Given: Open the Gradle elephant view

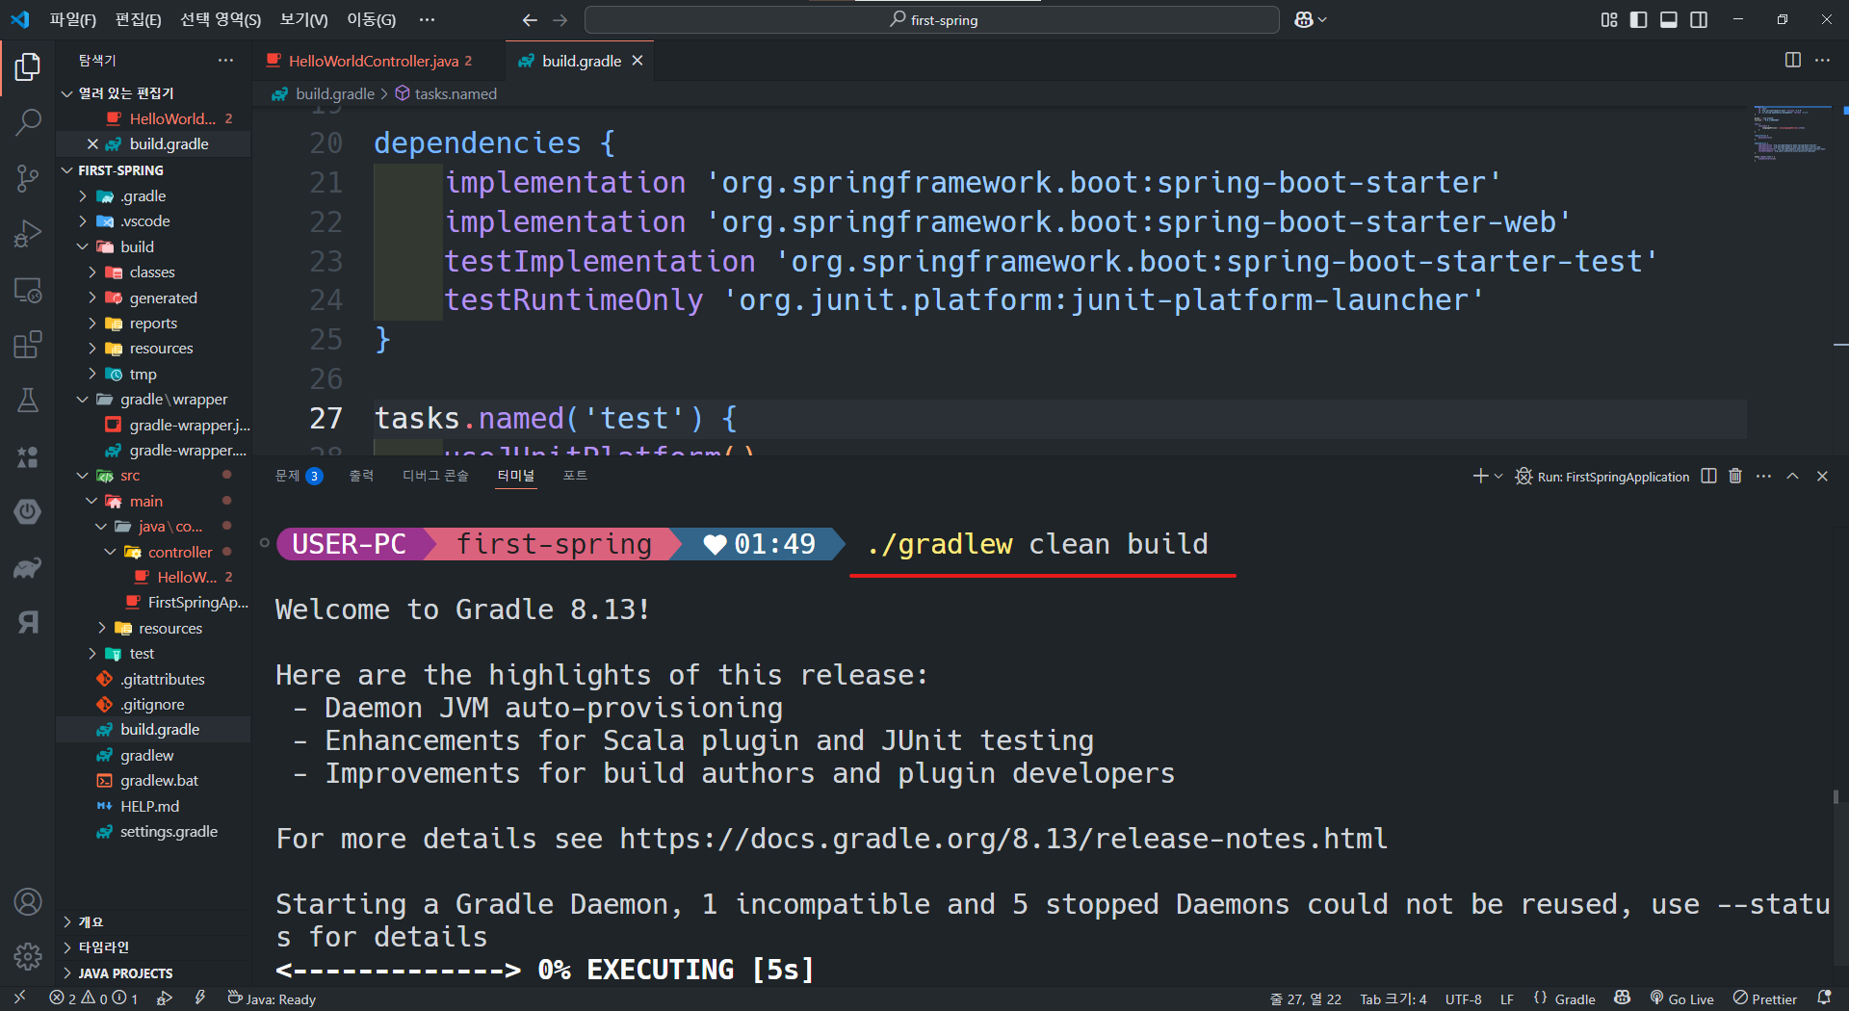Looking at the screenshot, I should pyautogui.click(x=28, y=567).
